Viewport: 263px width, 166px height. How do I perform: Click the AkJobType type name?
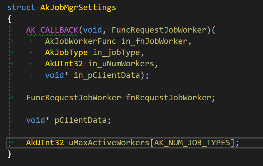66,52
